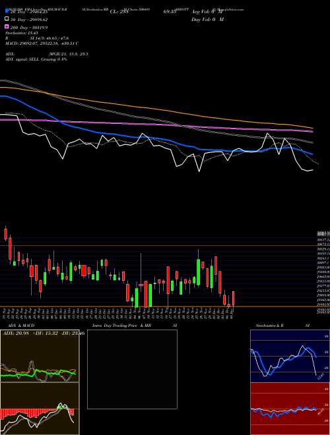This screenshot has height=435, width=330.
Task: Click the magenta 200 Day EMA legend swatch
Action: (x=7, y=26)
